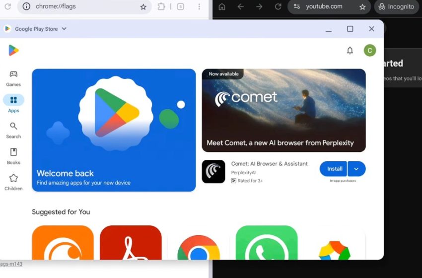Click the Comet app icon
Screen dimensions: 422x278
(x=213, y=171)
